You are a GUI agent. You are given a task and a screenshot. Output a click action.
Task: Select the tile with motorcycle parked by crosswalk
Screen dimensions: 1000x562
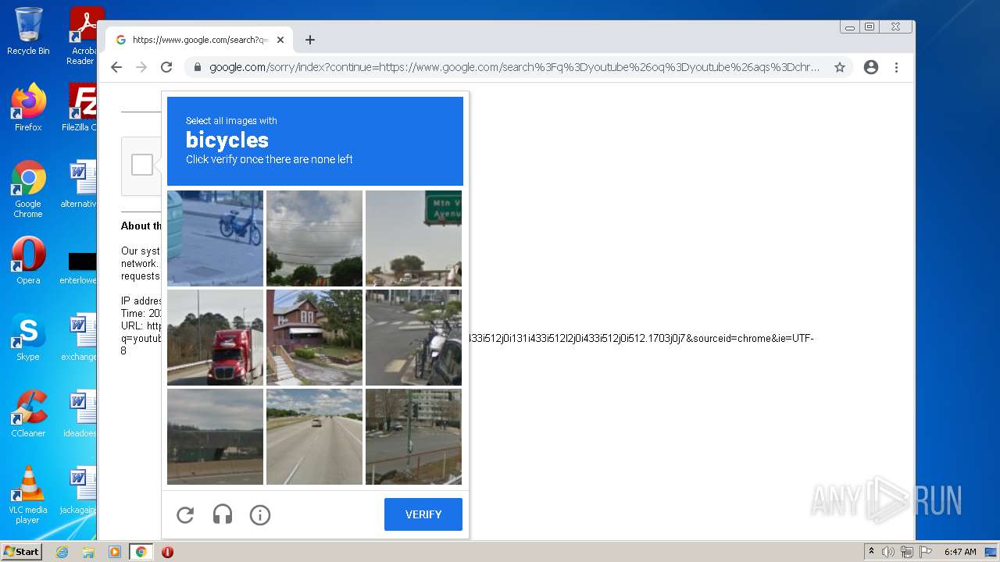click(x=413, y=337)
